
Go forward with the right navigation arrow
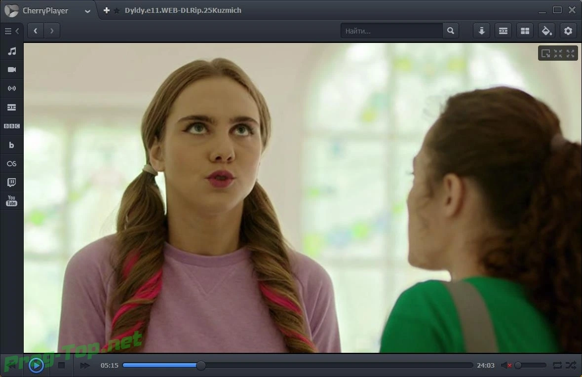click(x=52, y=31)
